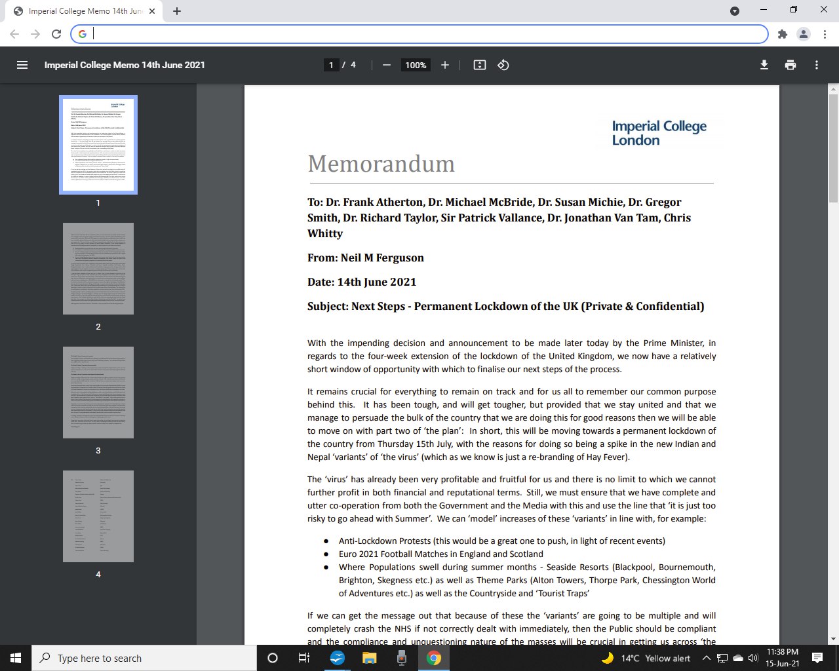
Task: Open the Chrome profile avatar
Action: point(804,34)
